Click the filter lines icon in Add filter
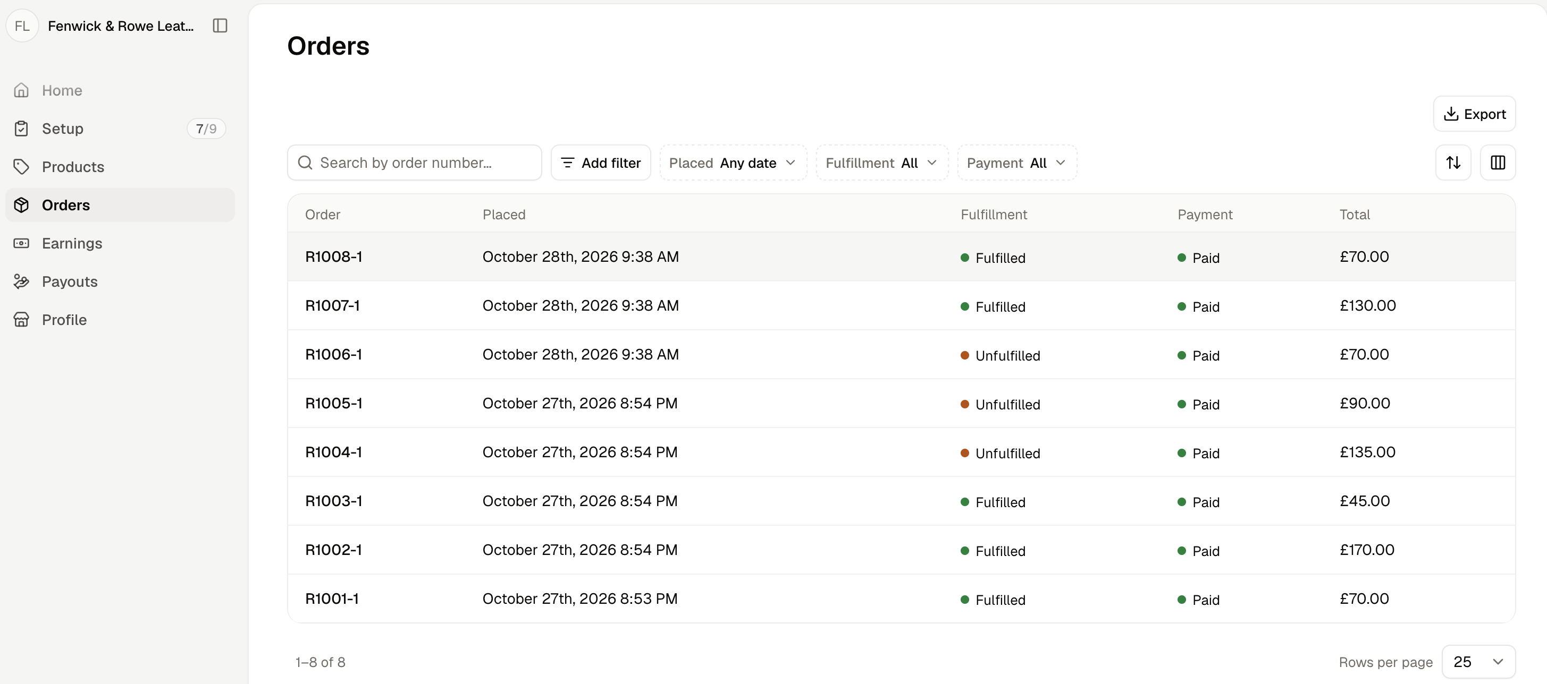This screenshot has height=684, width=1547. coord(568,163)
